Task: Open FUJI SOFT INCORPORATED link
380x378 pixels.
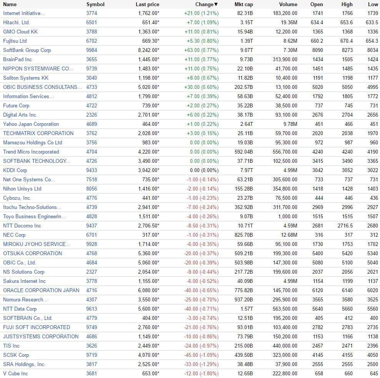Action: 37,327
